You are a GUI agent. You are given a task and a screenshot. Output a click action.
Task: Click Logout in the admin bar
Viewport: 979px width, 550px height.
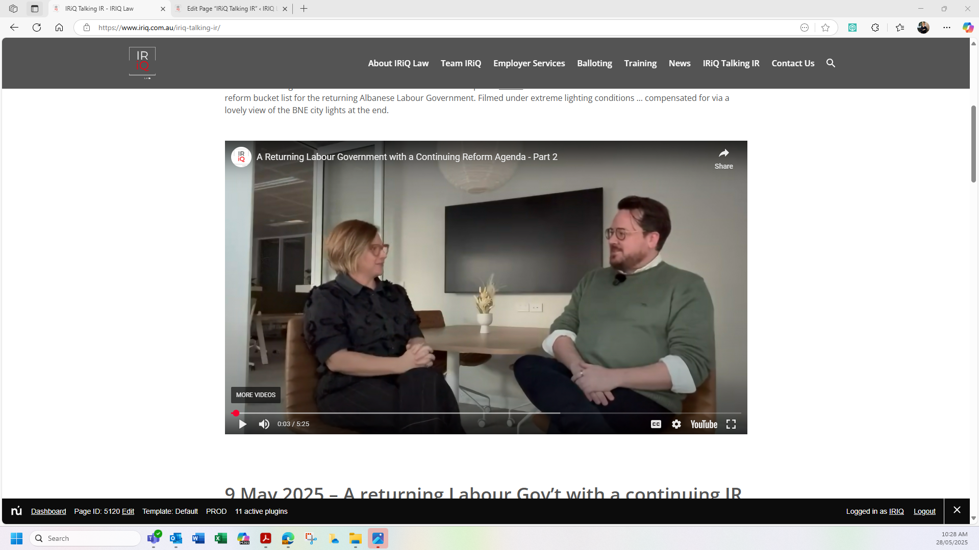[924, 511]
